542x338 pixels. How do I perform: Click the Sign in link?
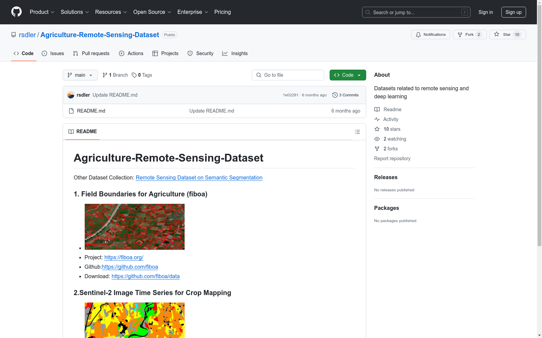click(485, 12)
